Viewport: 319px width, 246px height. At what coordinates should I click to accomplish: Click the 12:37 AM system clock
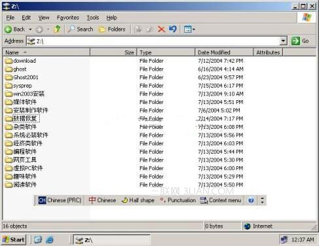pyautogui.click(x=303, y=239)
